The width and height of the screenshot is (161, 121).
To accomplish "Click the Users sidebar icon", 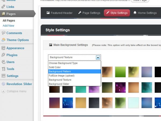I will click(3, 62).
